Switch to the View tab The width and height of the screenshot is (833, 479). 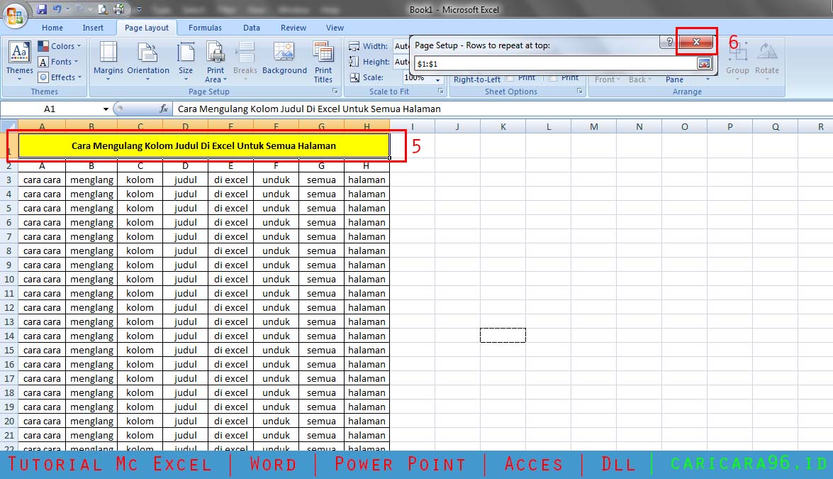[x=335, y=28]
